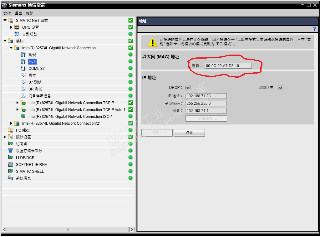Click the IP 地址 field 192.168.71.23
The height and width of the screenshot is (237, 320).
coord(206,96)
